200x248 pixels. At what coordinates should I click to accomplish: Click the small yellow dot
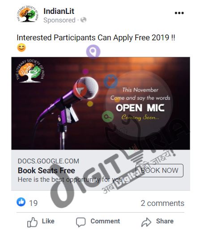[90, 104]
